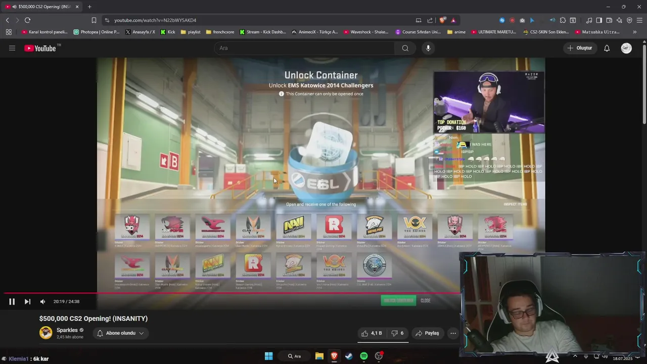Open YouTube notifications bell

click(x=607, y=48)
